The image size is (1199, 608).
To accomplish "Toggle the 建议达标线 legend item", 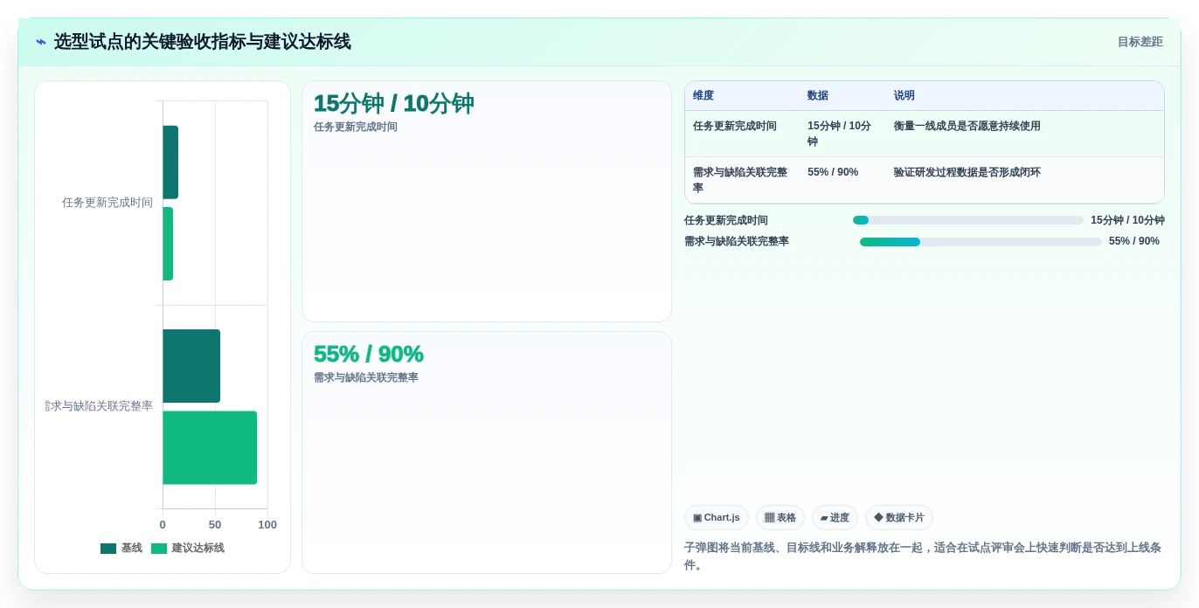I will point(188,549).
